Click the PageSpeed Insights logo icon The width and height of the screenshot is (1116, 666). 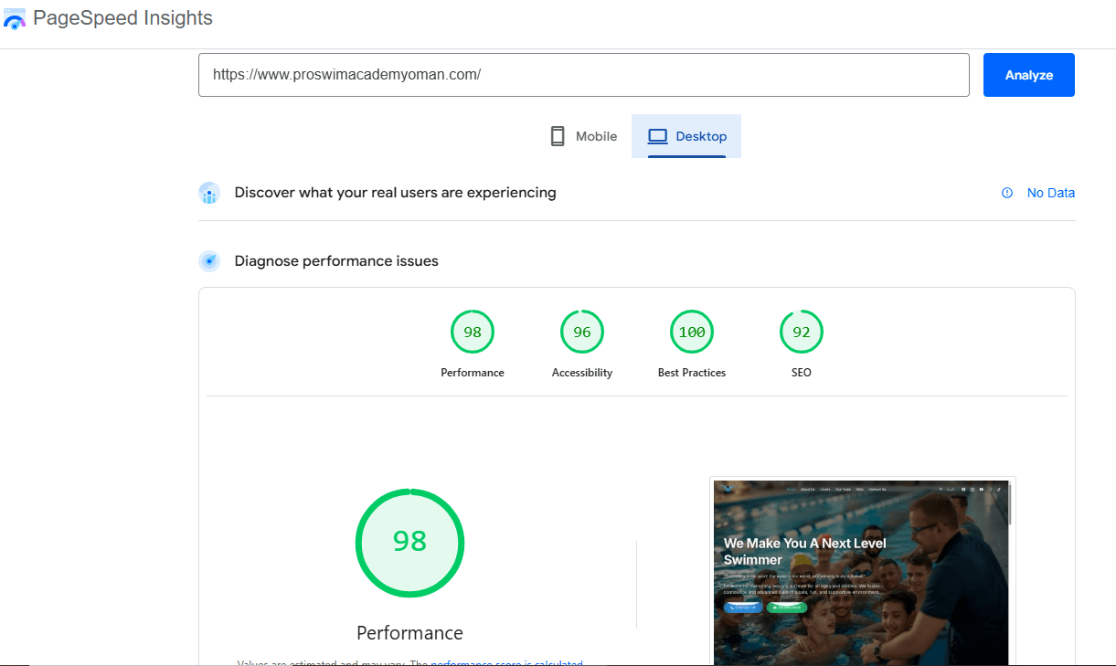tap(15, 18)
